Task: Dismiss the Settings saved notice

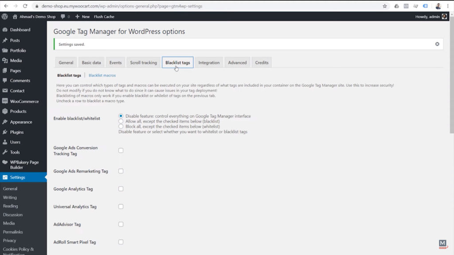Action: click(x=437, y=44)
